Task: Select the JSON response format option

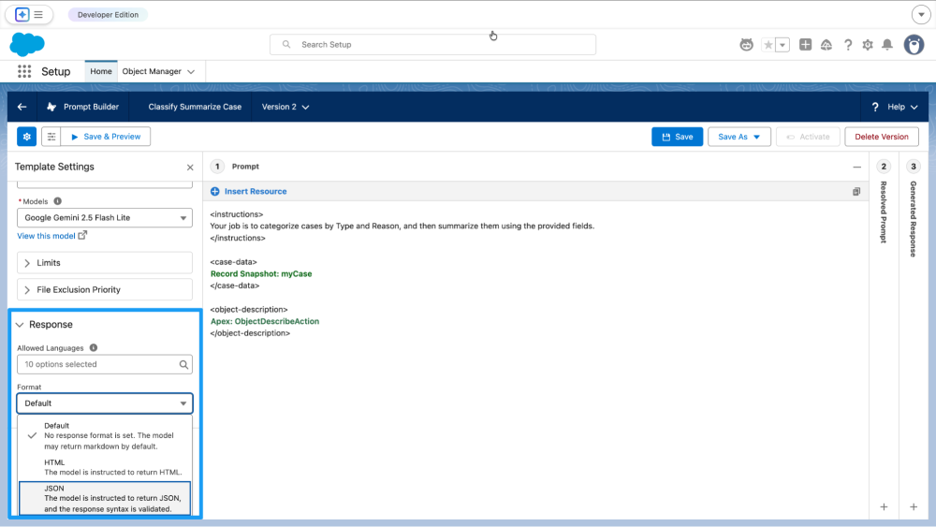Action: 105,499
